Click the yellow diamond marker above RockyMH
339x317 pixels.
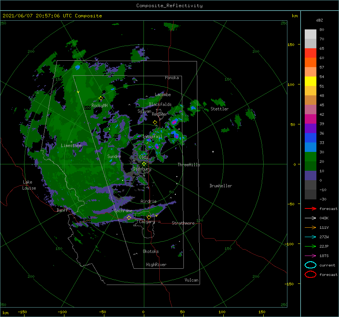click(101, 98)
